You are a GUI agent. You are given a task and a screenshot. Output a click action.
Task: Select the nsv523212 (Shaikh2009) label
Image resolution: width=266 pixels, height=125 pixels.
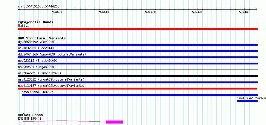coord(38,61)
